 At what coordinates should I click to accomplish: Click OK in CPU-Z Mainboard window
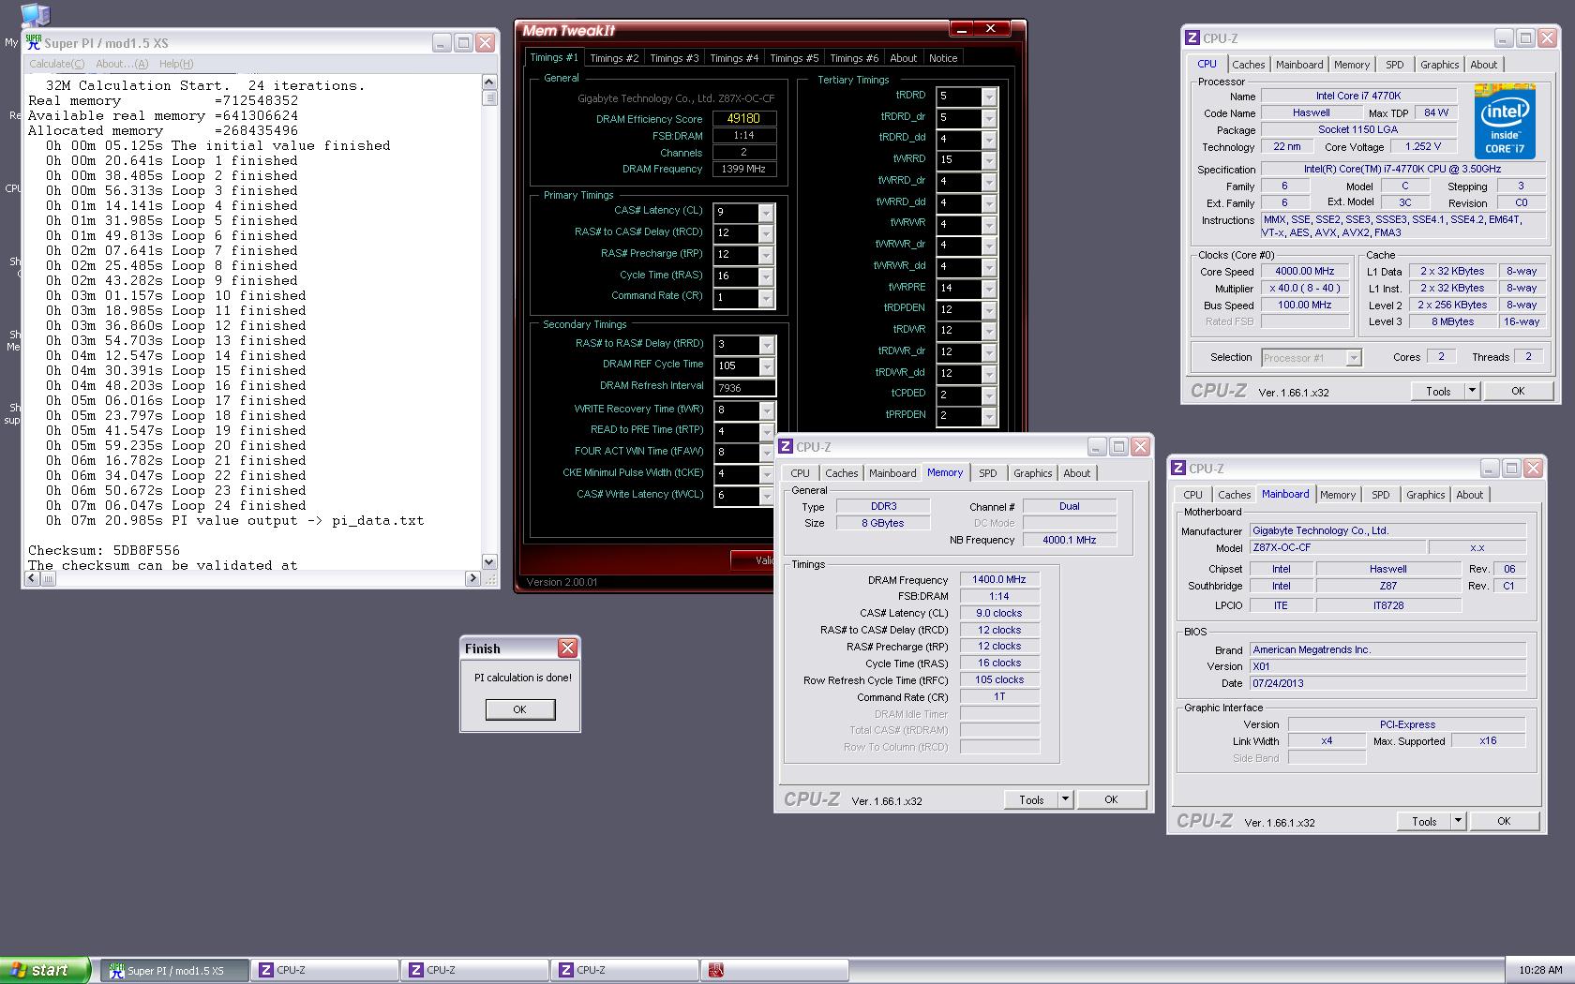click(1504, 821)
